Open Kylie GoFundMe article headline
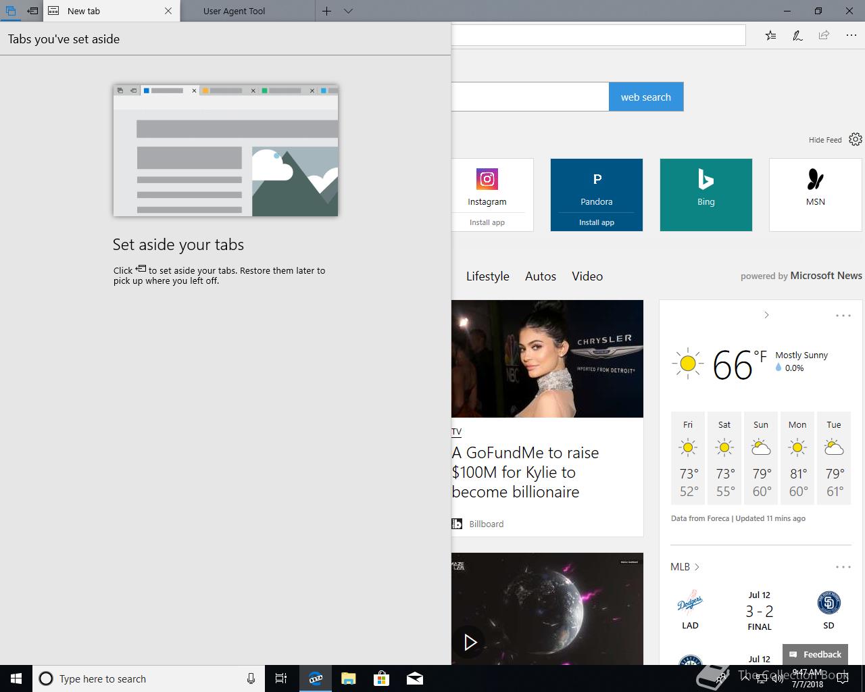Screen dimensions: 865x692 [526, 472]
